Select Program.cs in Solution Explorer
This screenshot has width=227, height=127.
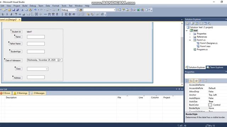tap(202, 49)
